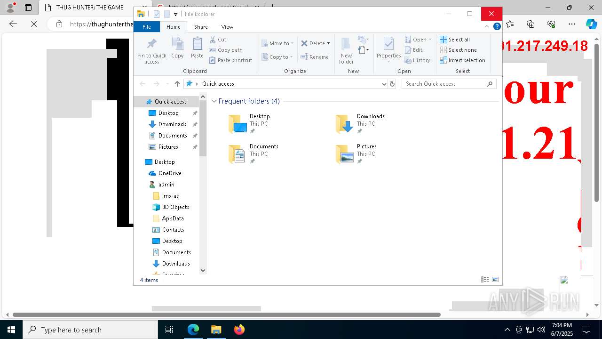Open Firefox from taskbar
The height and width of the screenshot is (339, 602).
coord(239,330)
